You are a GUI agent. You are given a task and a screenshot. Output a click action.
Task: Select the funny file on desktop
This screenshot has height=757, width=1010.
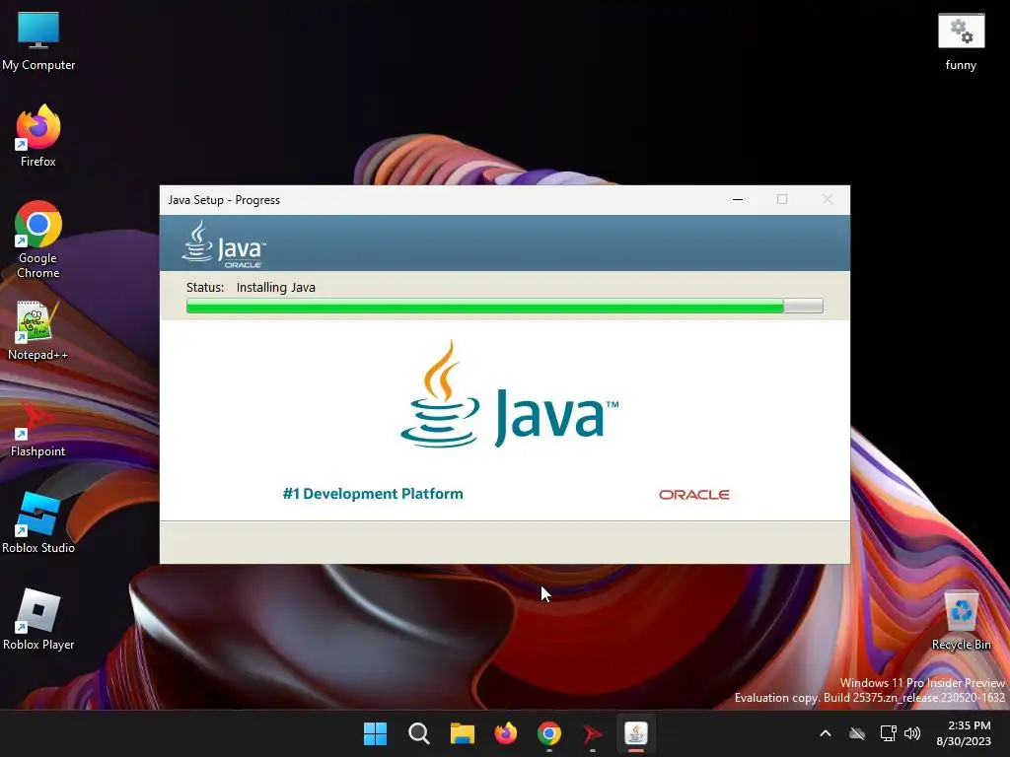(x=961, y=41)
